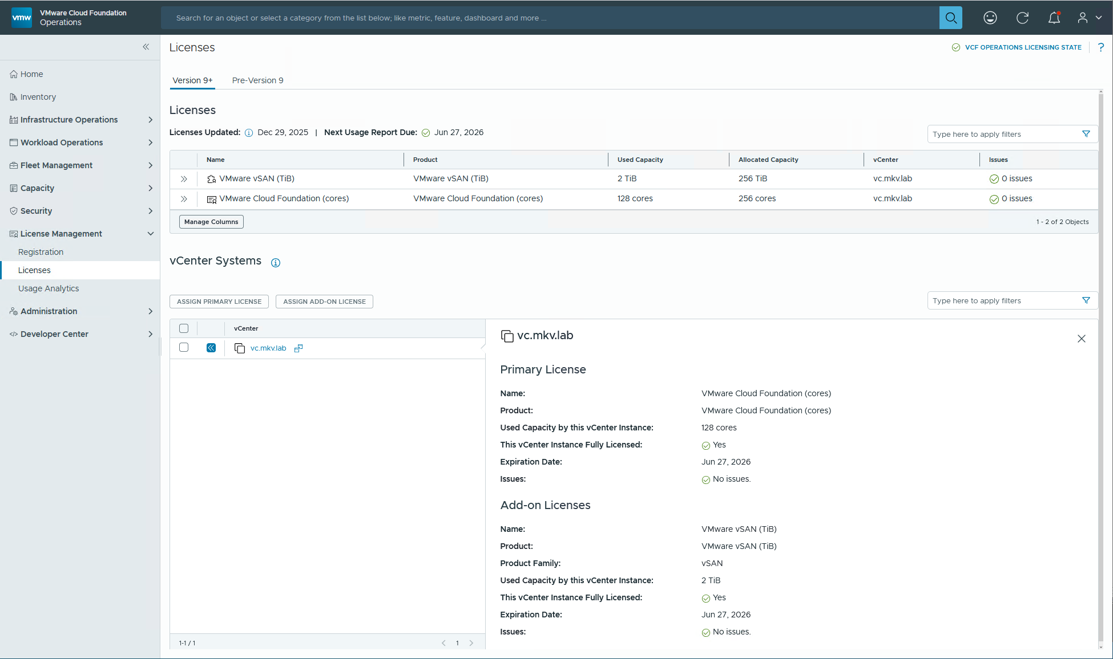
Task: Expand the VMware vSAN (TiB) license row
Action: point(184,179)
